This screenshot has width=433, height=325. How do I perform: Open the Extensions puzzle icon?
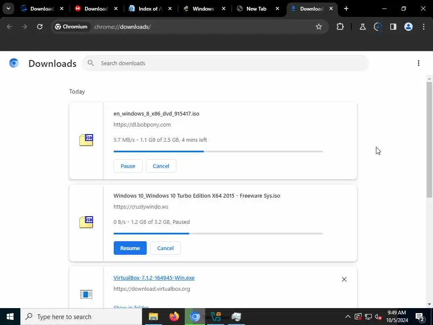click(340, 27)
